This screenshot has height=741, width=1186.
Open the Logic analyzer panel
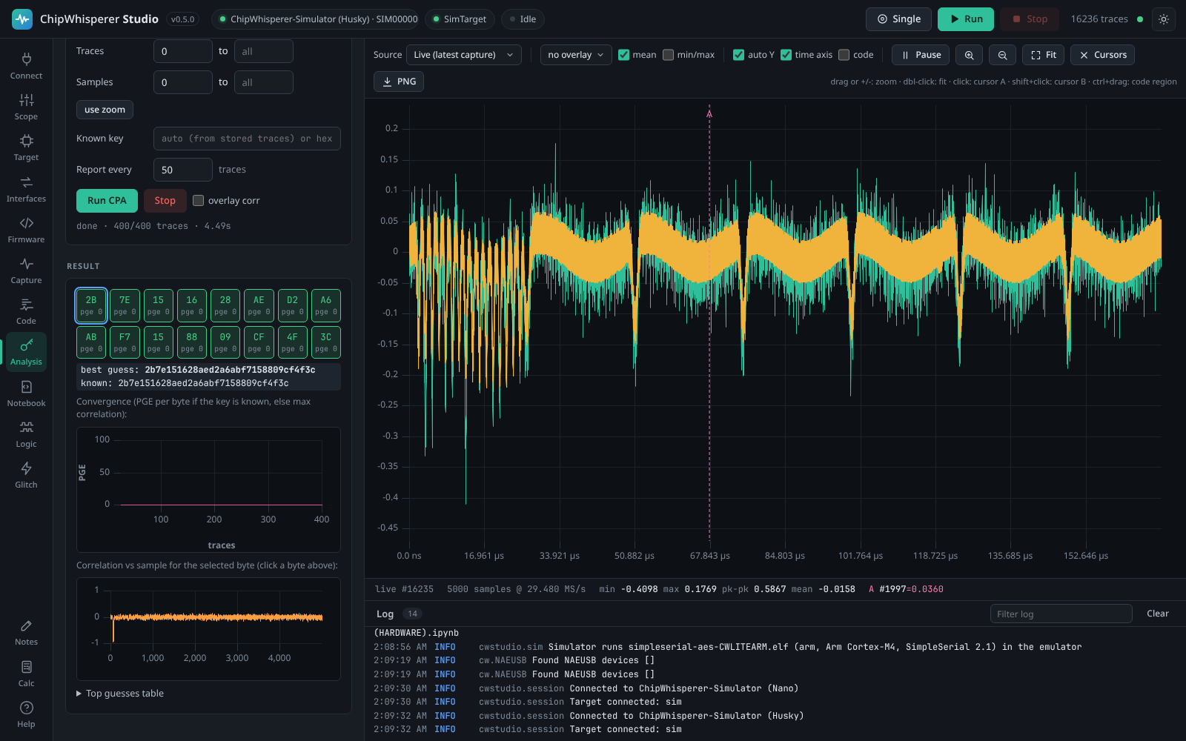26,434
